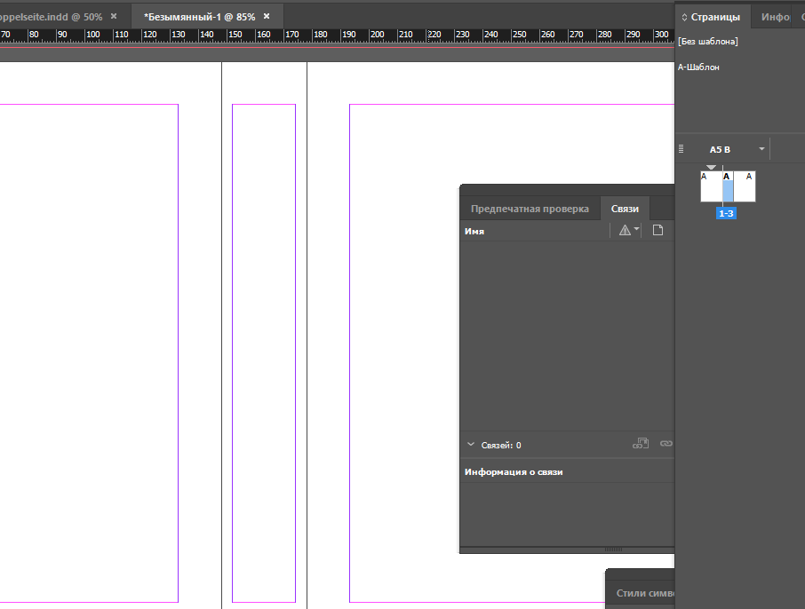The width and height of the screenshot is (805, 609).
Task: Switch to the Инфо panel tab
Action: point(775,17)
